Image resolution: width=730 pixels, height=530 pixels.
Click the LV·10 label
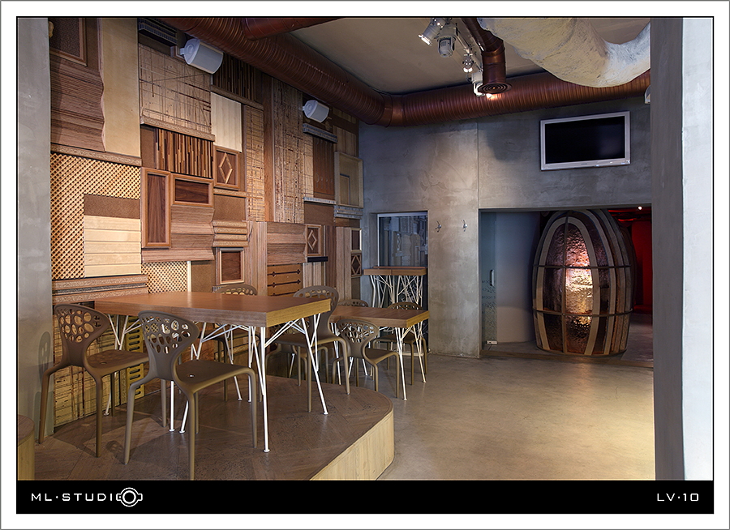[x=678, y=497]
